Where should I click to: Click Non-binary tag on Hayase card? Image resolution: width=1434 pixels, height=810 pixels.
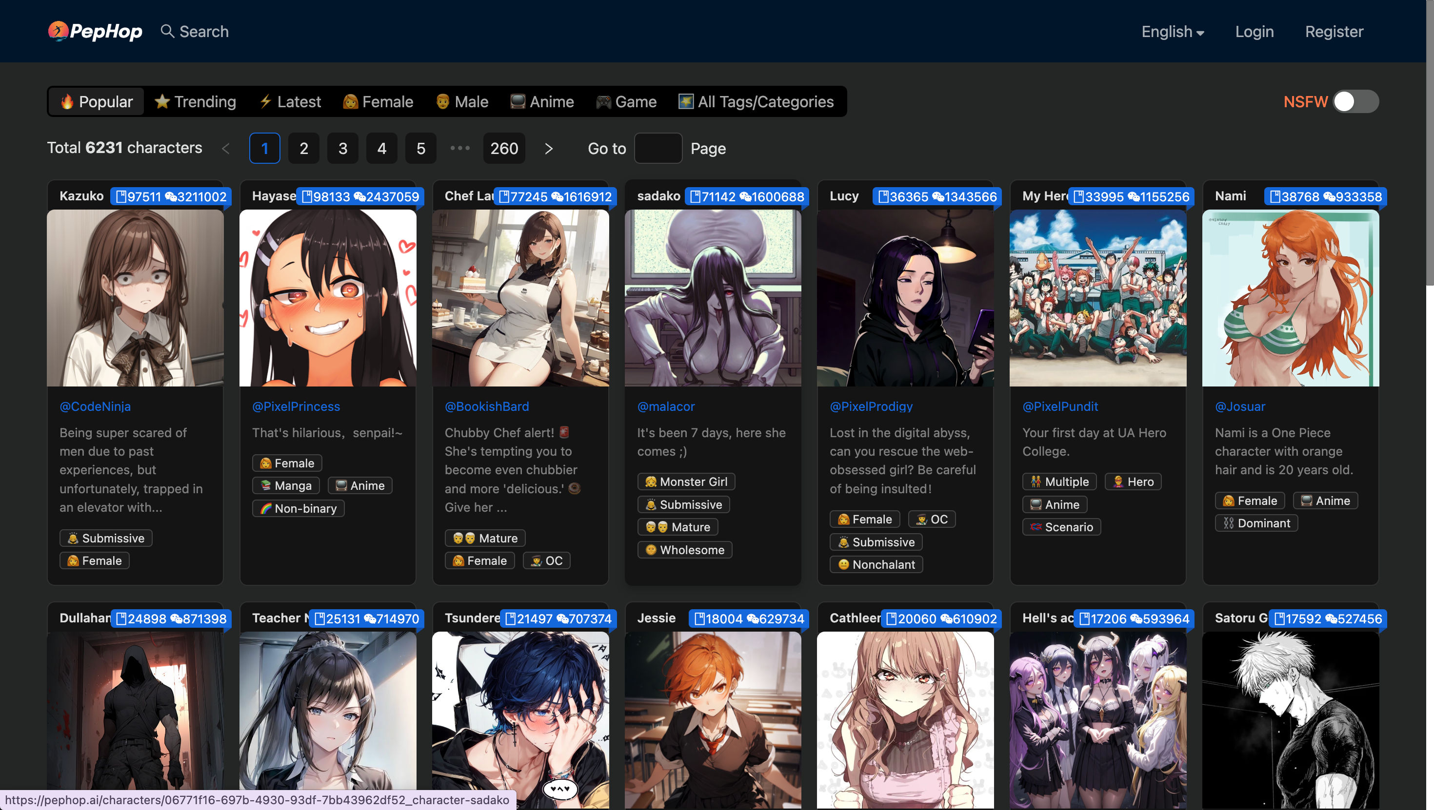point(299,509)
